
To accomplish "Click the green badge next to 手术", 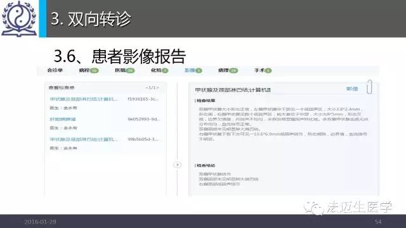I will click(x=268, y=70).
